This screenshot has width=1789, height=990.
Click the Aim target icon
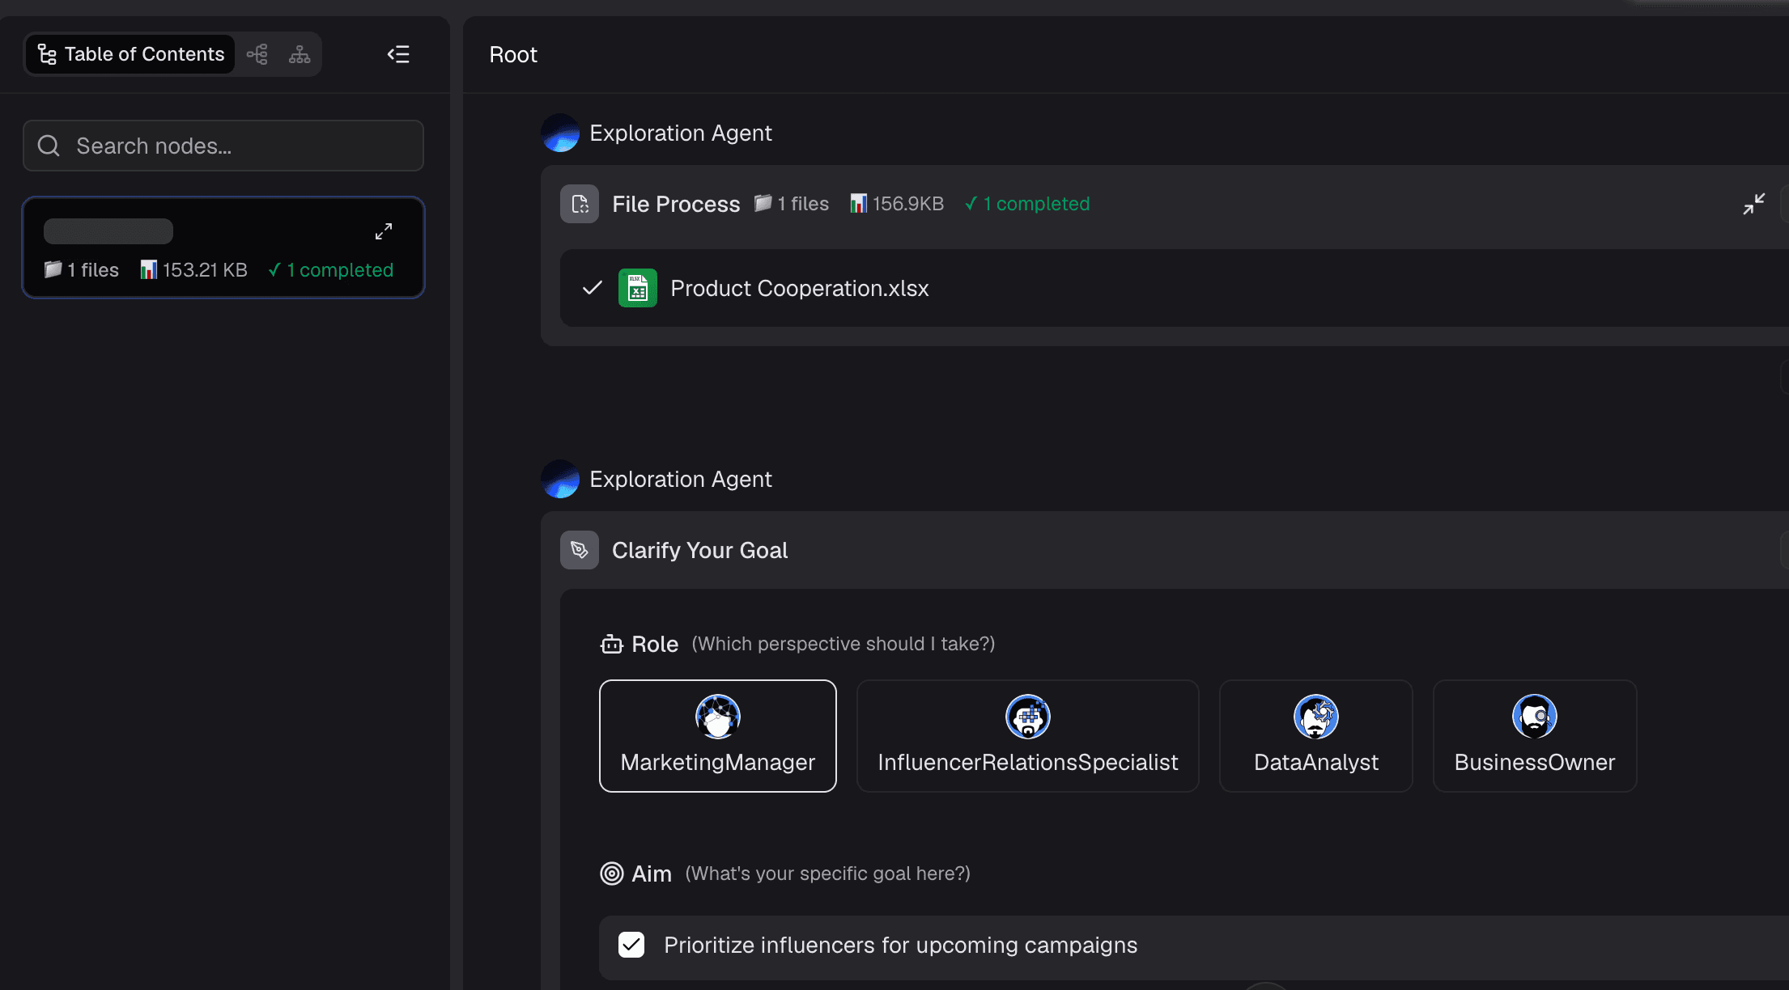coord(612,874)
